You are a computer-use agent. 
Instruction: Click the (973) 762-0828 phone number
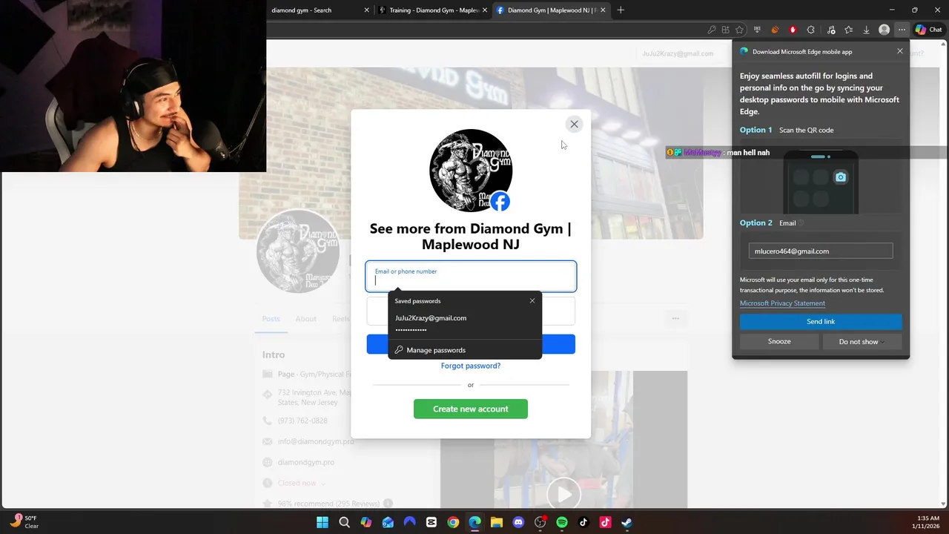[x=302, y=421]
